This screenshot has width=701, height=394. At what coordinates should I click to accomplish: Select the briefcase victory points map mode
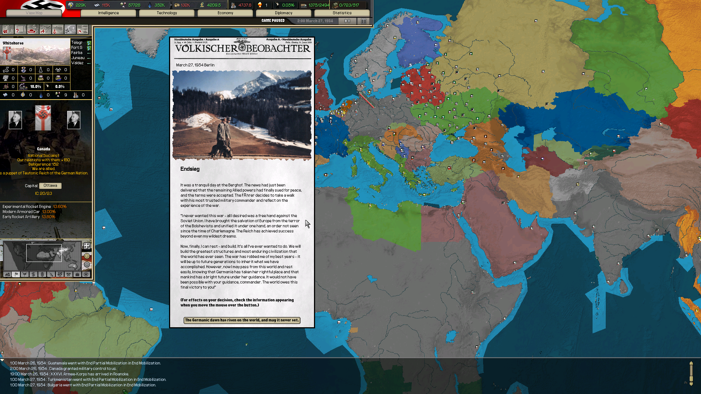[x=77, y=274]
